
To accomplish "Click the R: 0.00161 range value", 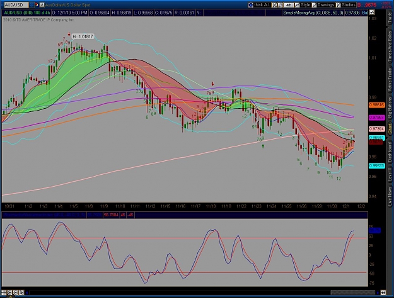I will (x=184, y=13).
